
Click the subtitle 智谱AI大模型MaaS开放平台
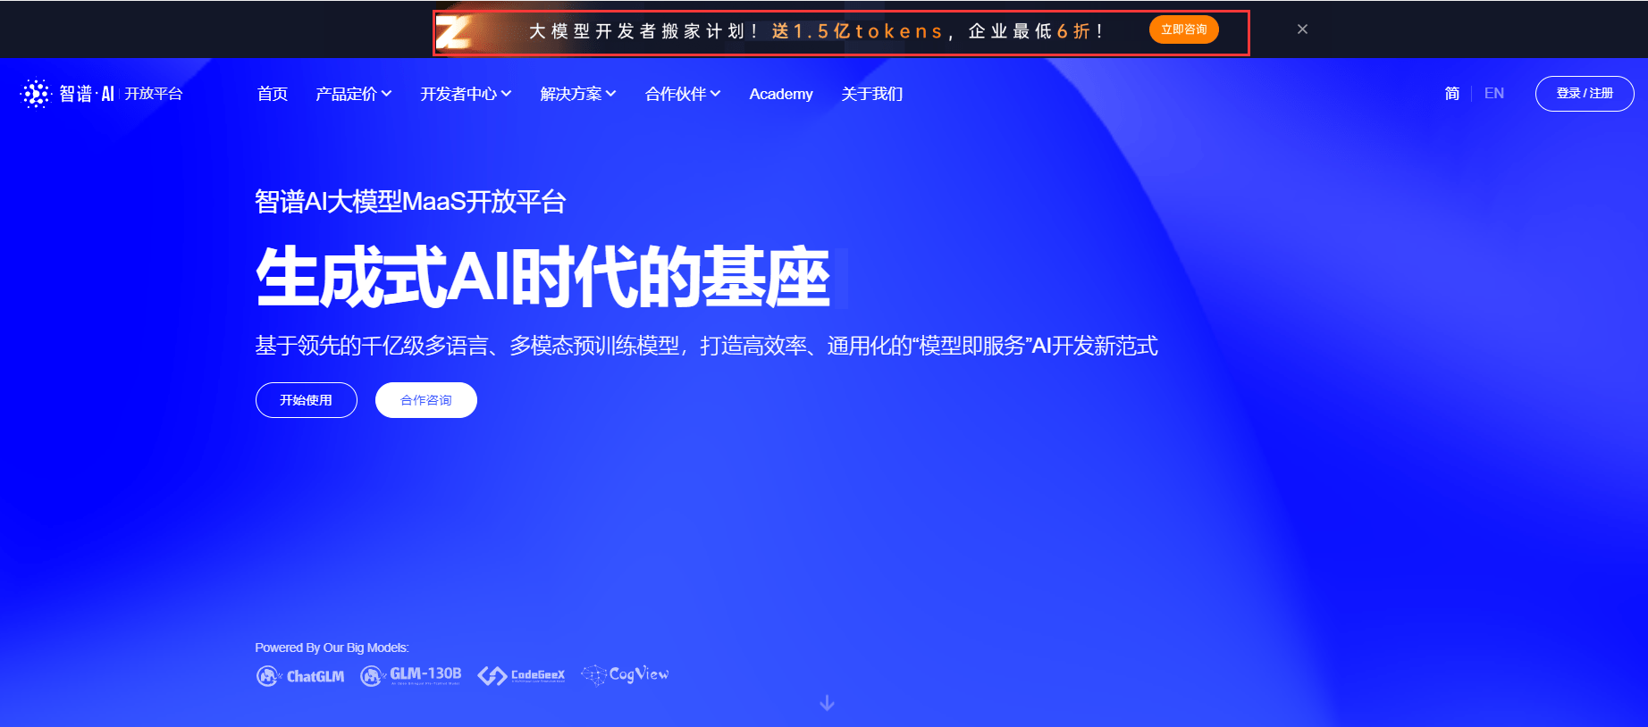pos(410,202)
